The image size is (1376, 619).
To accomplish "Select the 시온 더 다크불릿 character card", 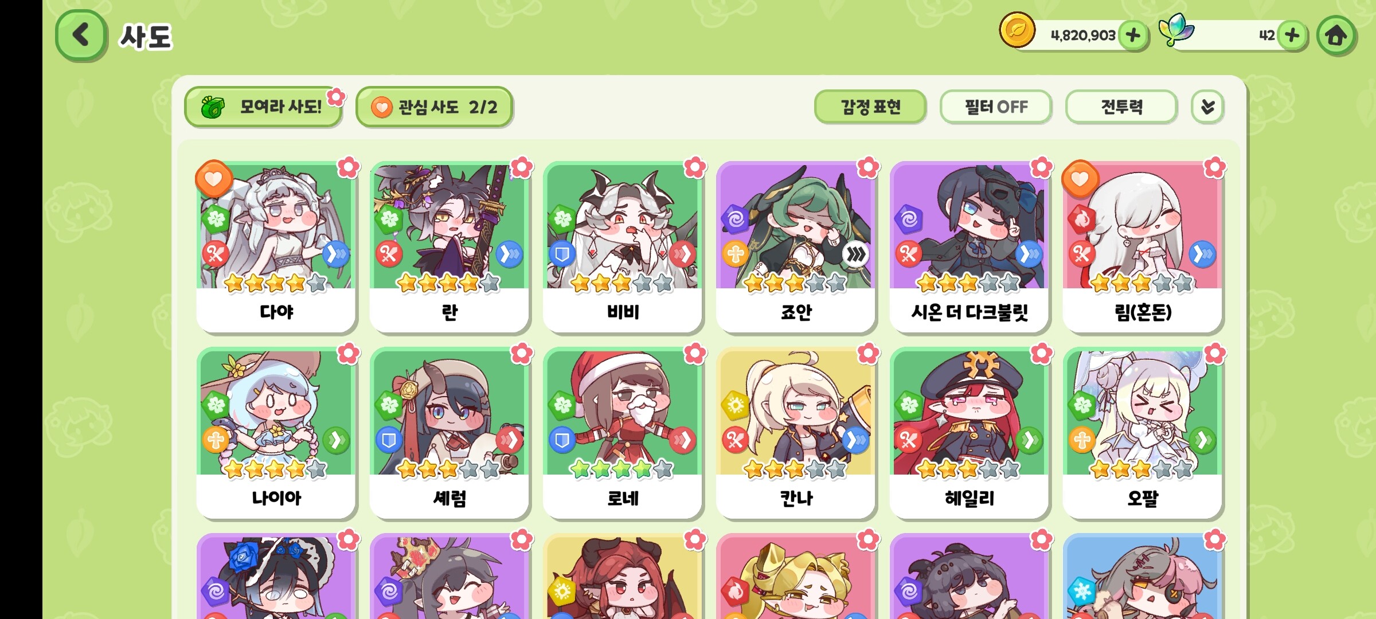I will click(970, 247).
